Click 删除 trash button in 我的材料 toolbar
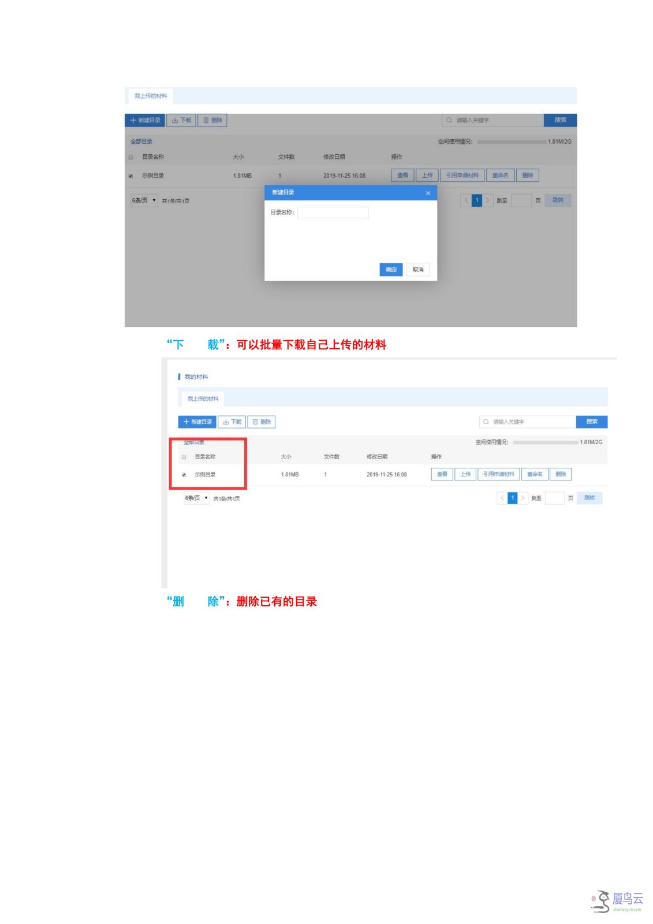Viewport: 653px width, 924px height. coord(262,422)
